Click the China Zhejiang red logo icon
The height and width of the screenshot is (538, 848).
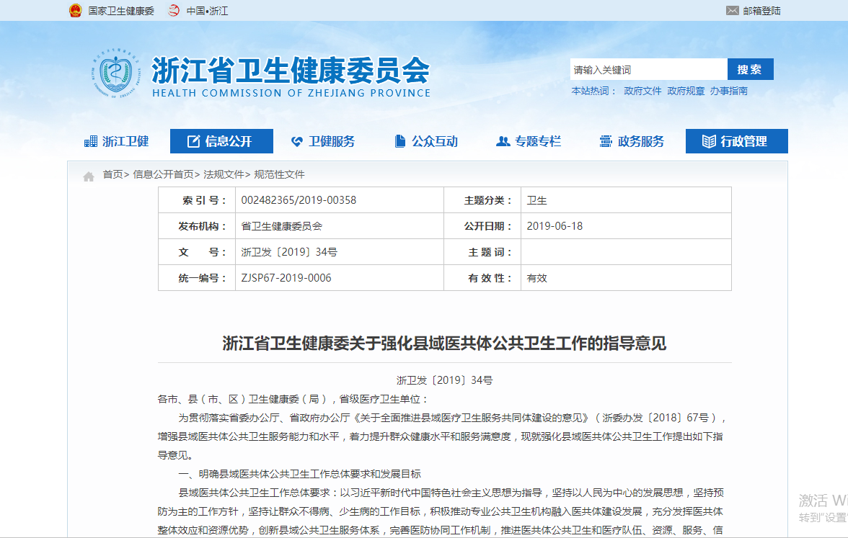174,10
